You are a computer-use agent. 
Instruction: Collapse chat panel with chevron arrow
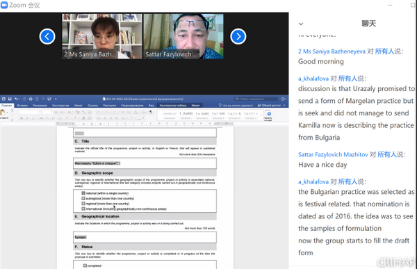click(x=301, y=24)
